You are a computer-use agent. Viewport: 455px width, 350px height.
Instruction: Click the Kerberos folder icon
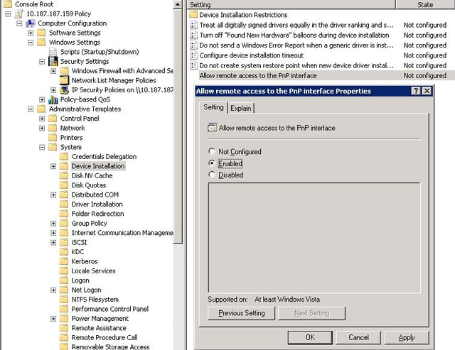tap(64, 261)
